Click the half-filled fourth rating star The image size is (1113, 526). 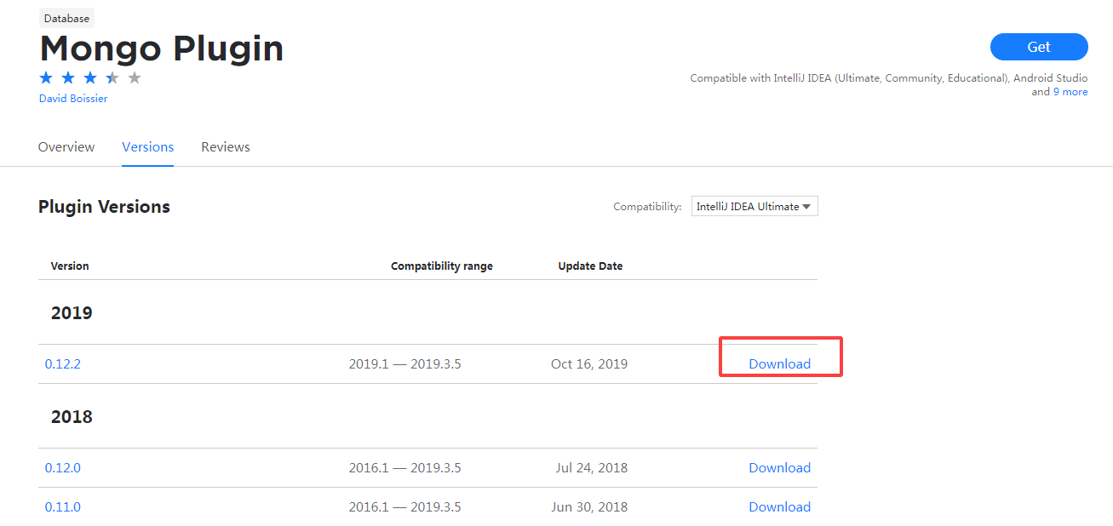(x=112, y=78)
